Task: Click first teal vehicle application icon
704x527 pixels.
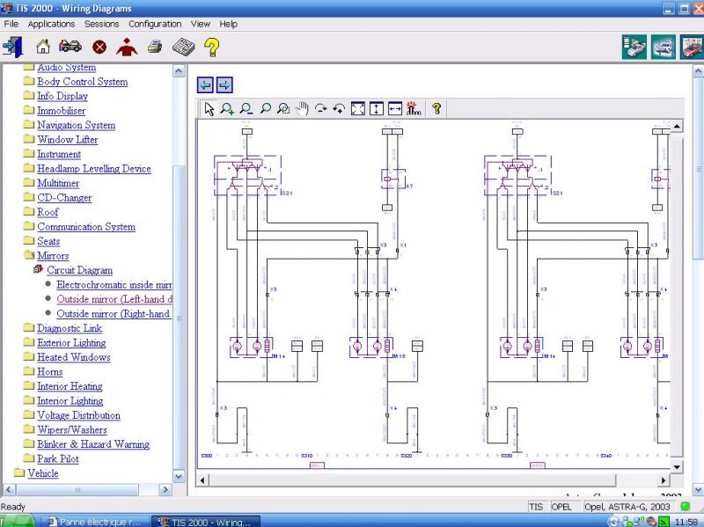Action: 634,47
